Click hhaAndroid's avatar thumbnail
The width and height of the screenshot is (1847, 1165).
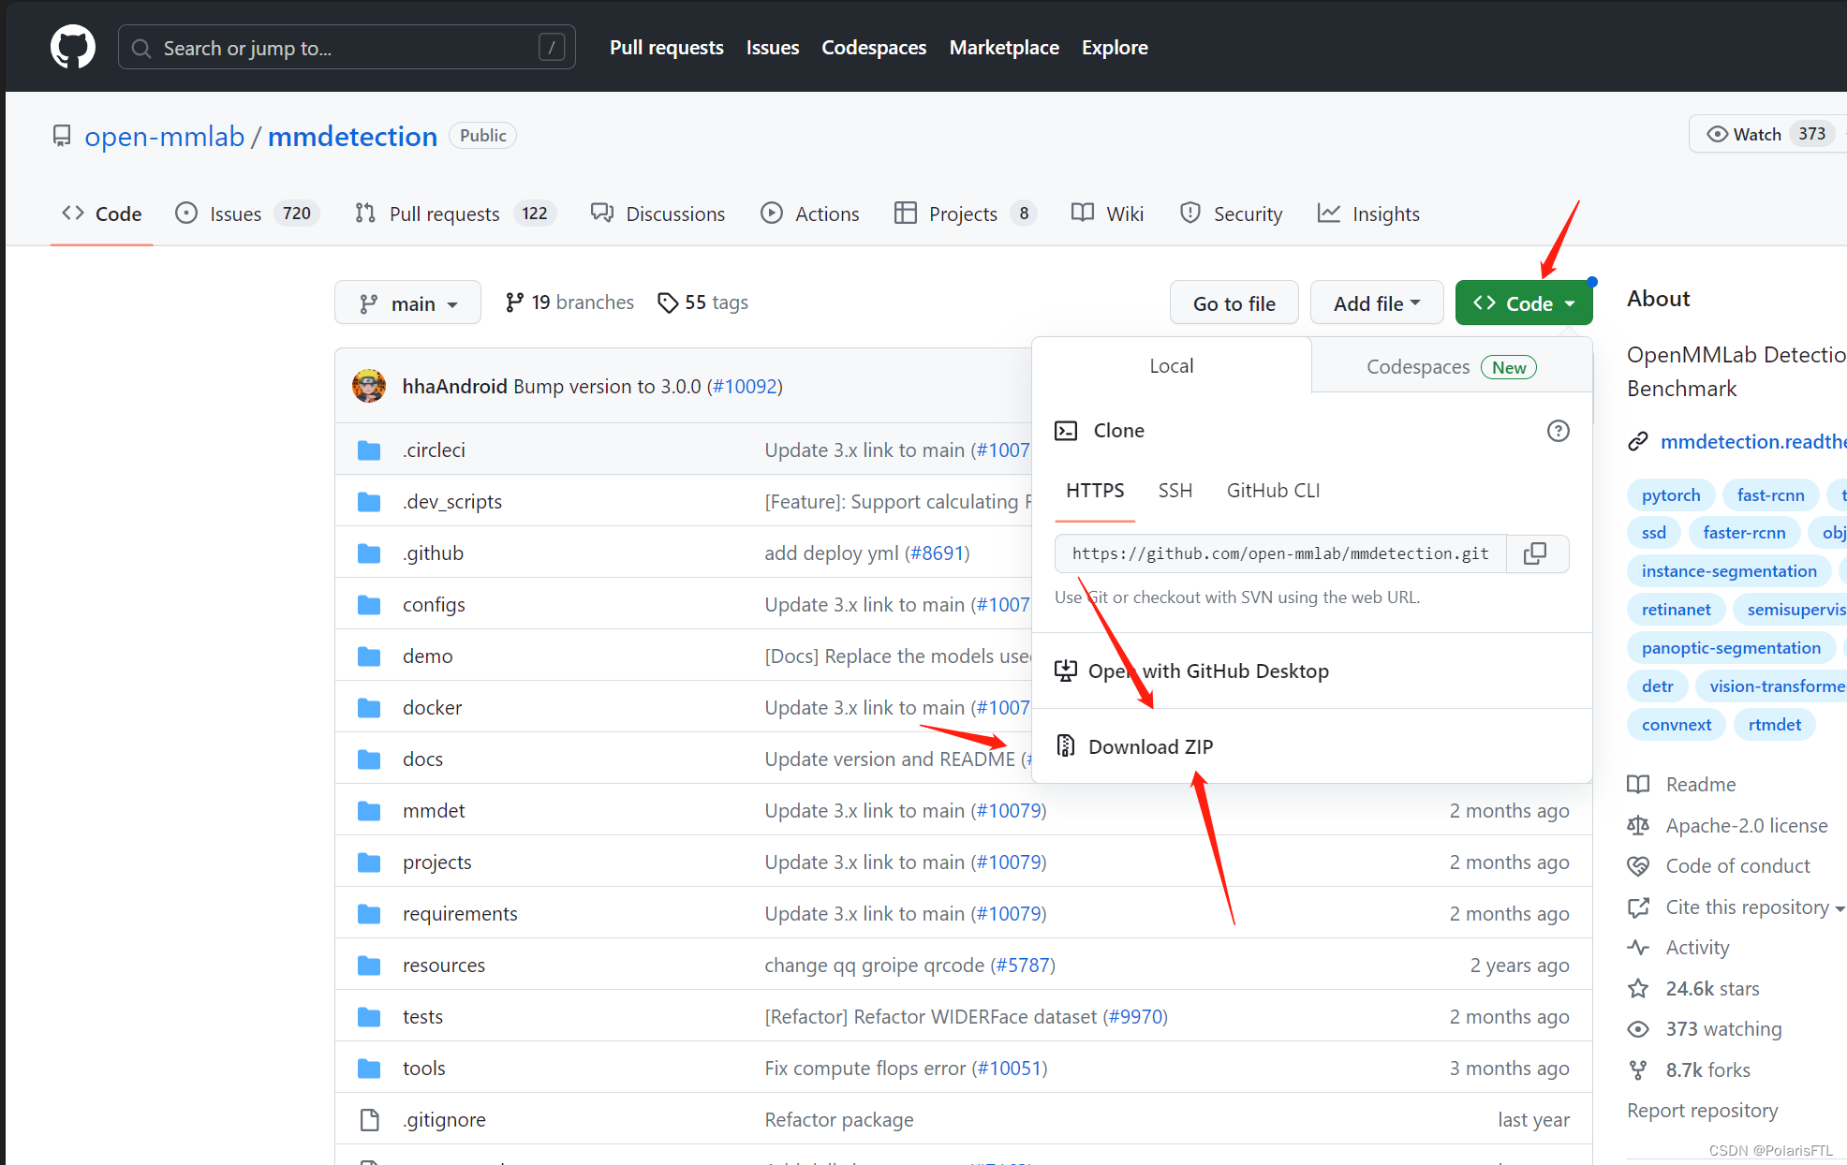coord(369,386)
